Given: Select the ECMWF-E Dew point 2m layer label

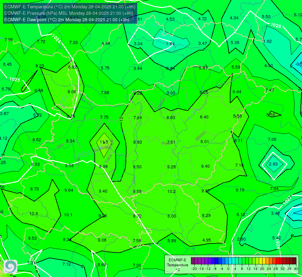Looking at the screenshot, I should tap(67, 20).
